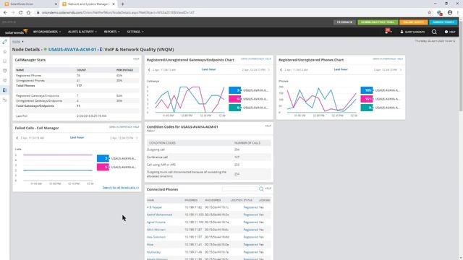The width and height of the screenshot is (463, 260).
Task: Close the SolarWinds Orion browser tab
Action: (56, 4)
